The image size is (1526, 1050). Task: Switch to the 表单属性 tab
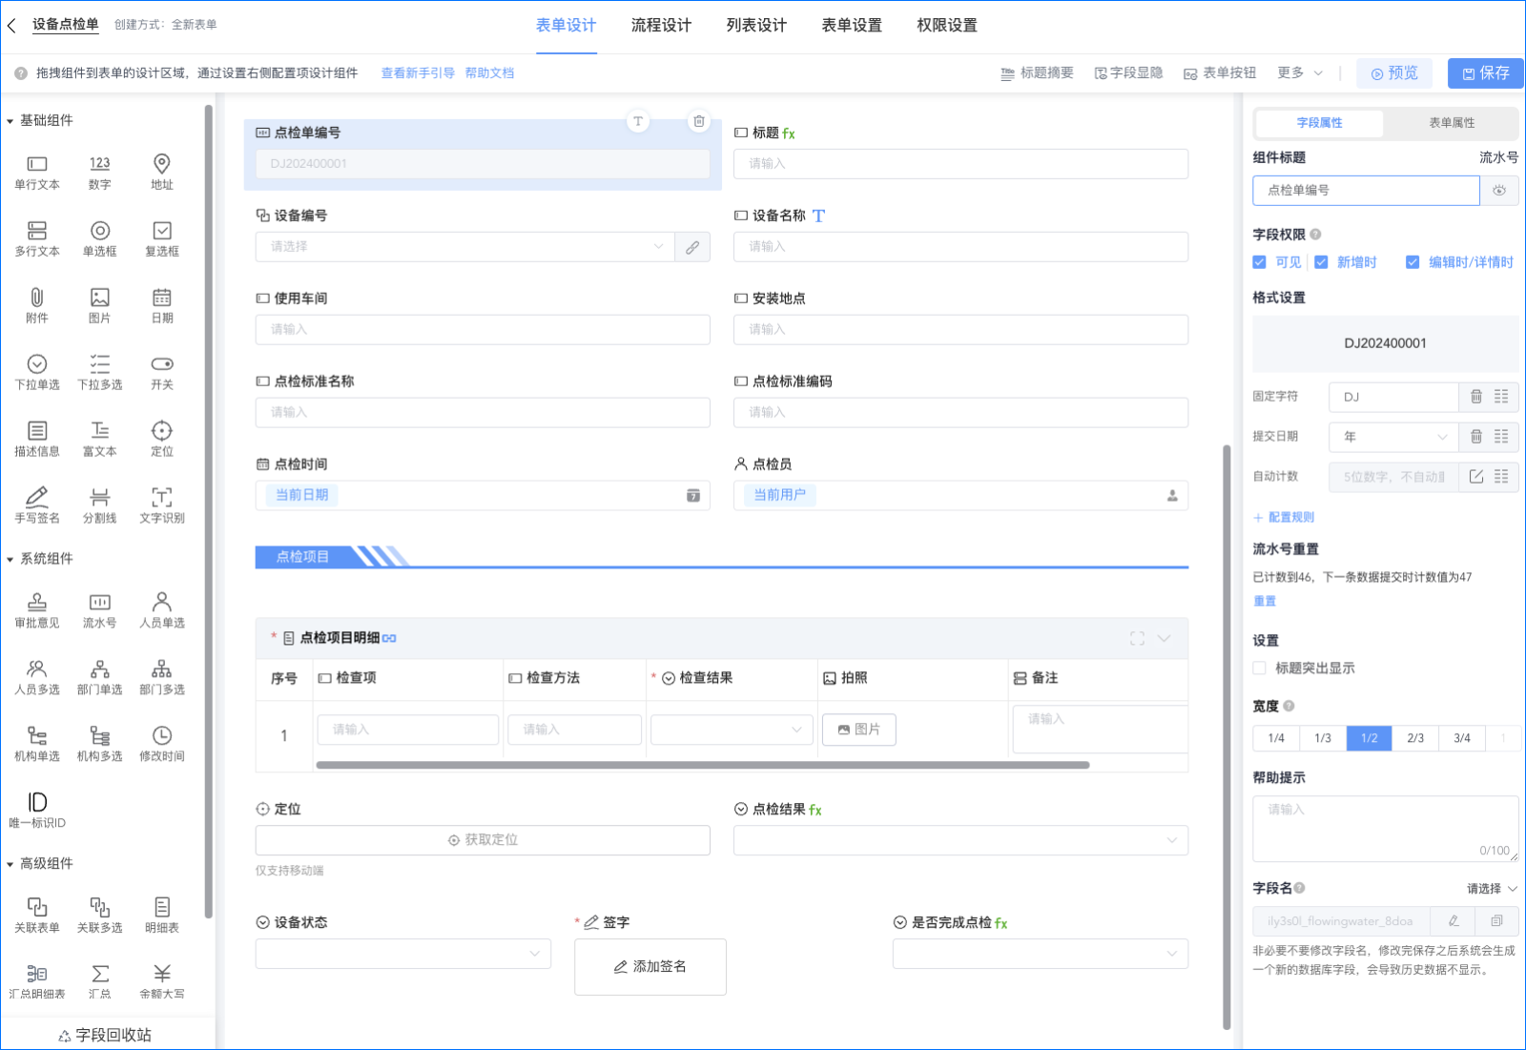1451,123
